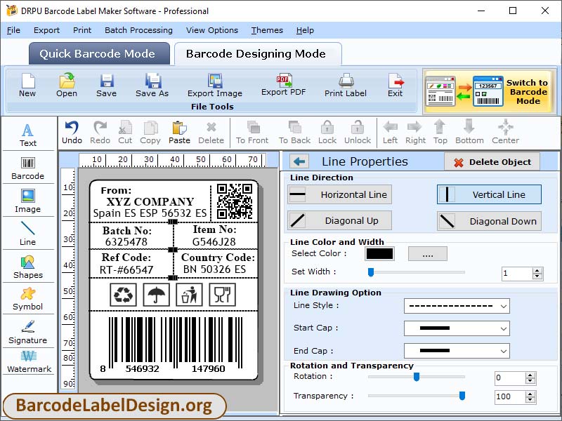
Task: Align object to Top
Action: pyautogui.click(x=440, y=133)
